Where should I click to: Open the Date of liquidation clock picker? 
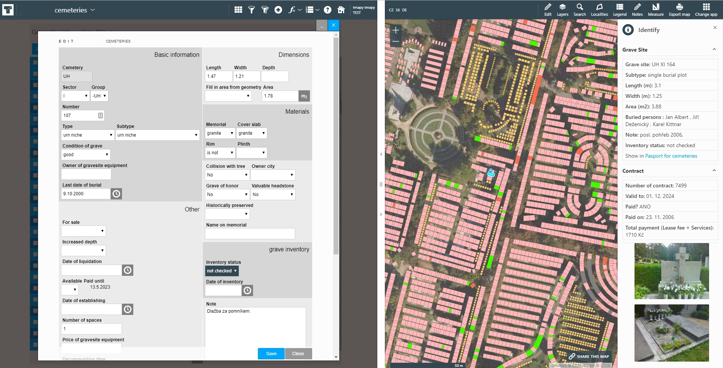click(128, 270)
